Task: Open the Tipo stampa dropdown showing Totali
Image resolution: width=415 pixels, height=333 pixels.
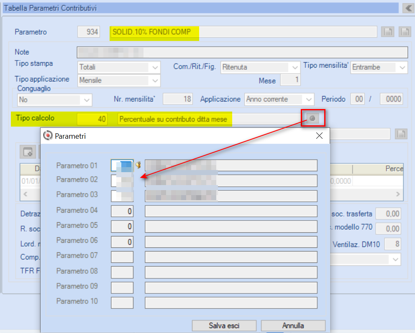Action: [119, 67]
